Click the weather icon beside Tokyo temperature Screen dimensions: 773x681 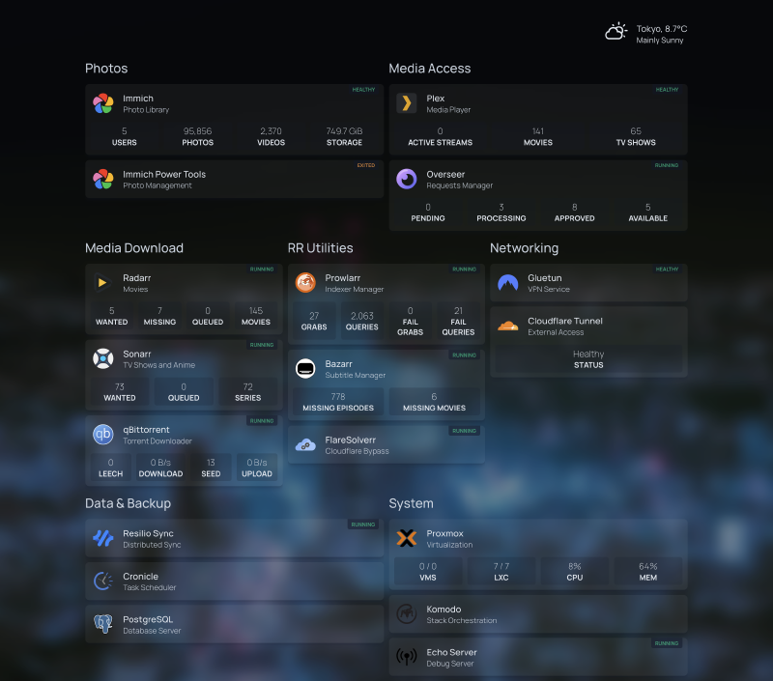coord(616,31)
